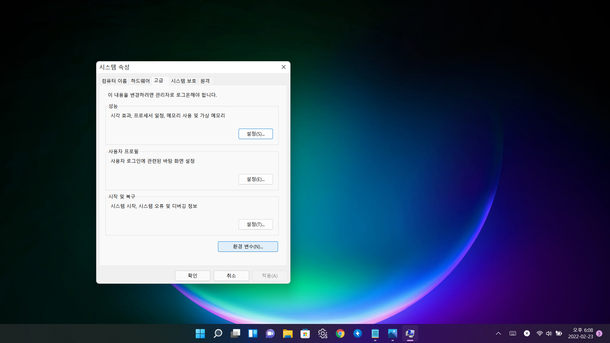Open File Explorer from the taskbar
The width and height of the screenshot is (610, 343).
tap(288, 333)
